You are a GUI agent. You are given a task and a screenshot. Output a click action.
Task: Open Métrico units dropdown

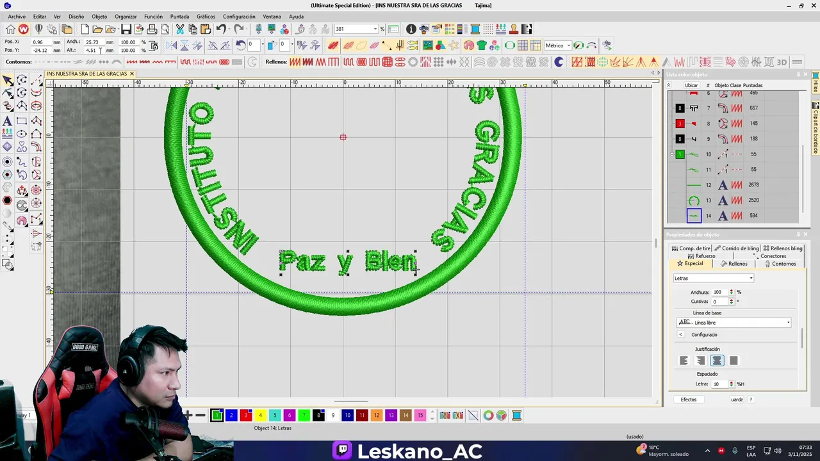coord(568,45)
